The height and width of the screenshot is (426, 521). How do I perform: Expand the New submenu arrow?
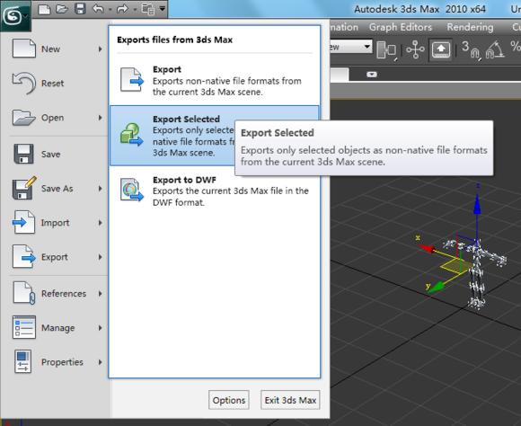click(x=100, y=49)
